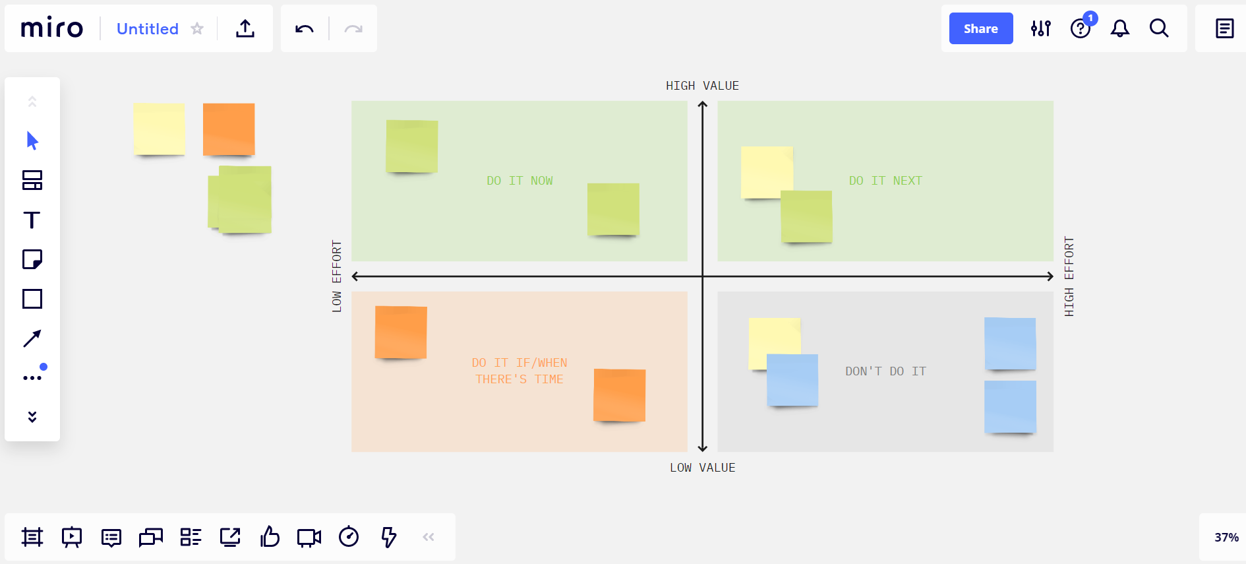Open the notifications bell
Screen dimensions: 1246x564
tap(1120, 28)
